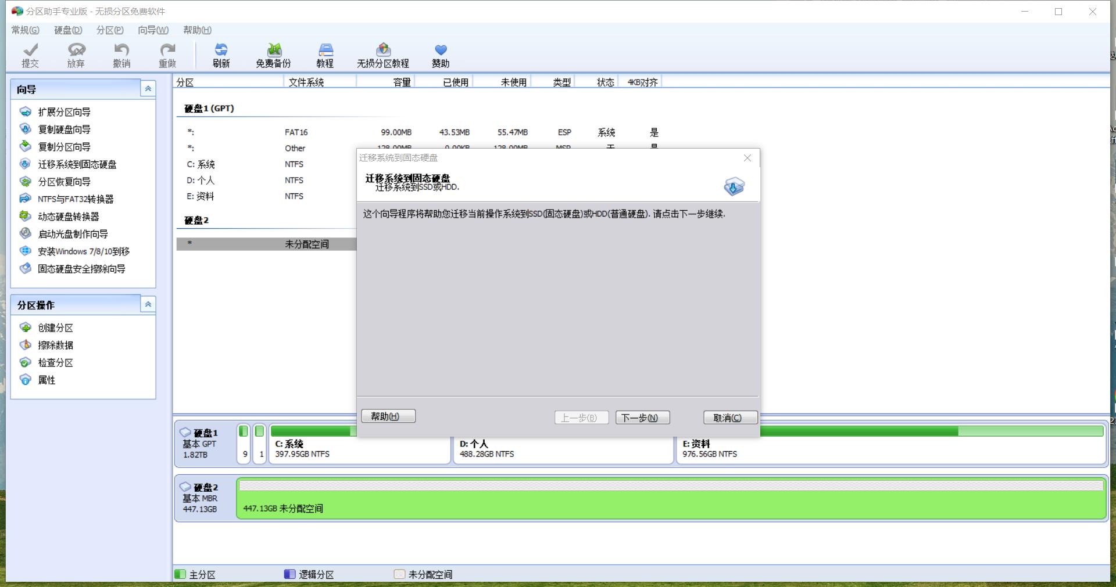Open the 帮助(H) menu in menu bar
The height and width of the screenshot is (587, 1116).
(x=197, y=30)
